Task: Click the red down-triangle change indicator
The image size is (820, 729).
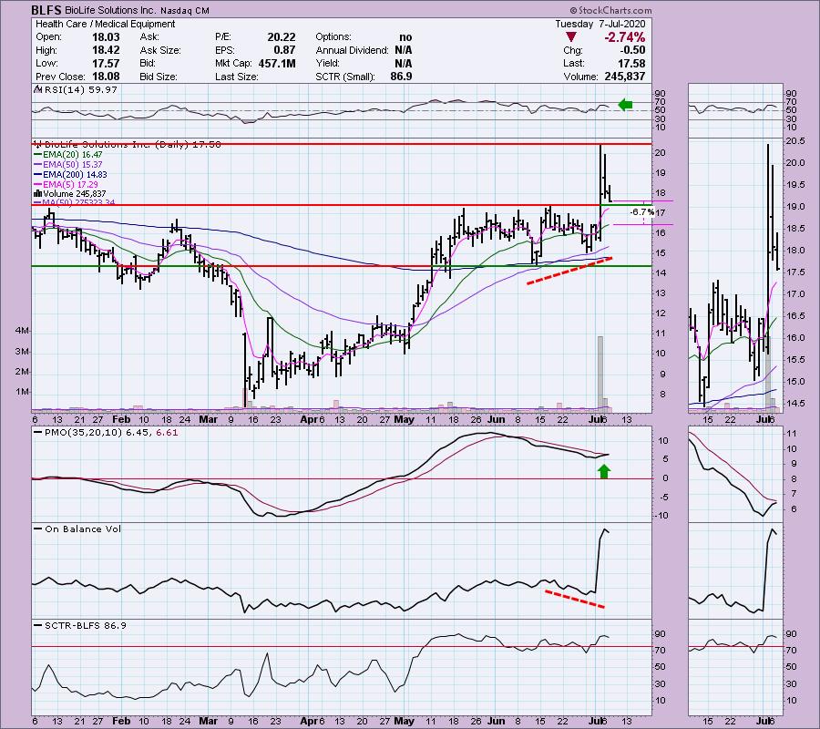Action: pyautogui.click(x=571, y=37)
